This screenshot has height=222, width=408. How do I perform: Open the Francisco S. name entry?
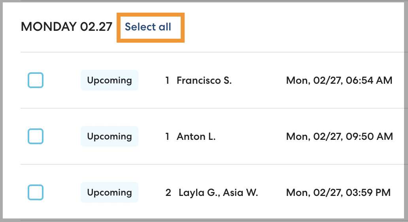click(x=204, y=81)
